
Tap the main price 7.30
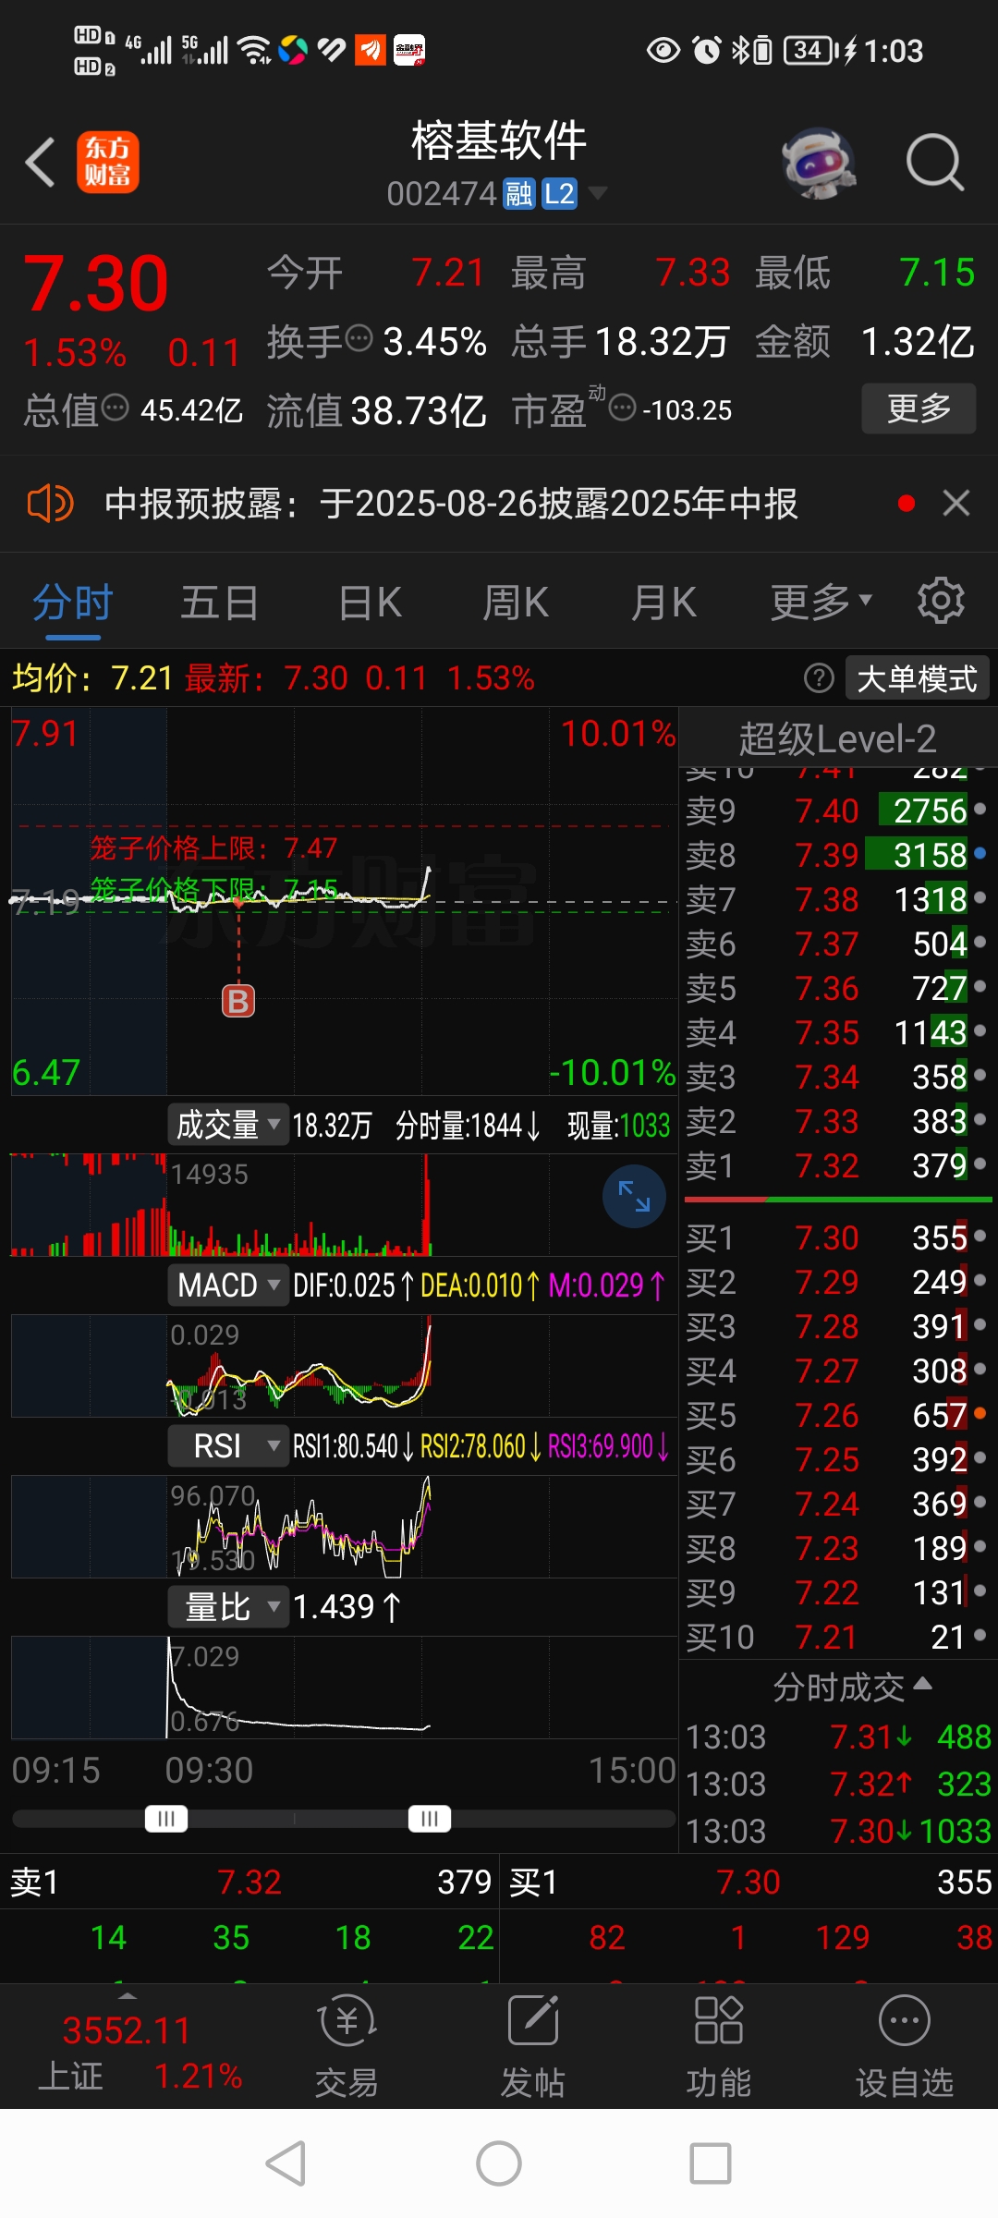(96, 283)
